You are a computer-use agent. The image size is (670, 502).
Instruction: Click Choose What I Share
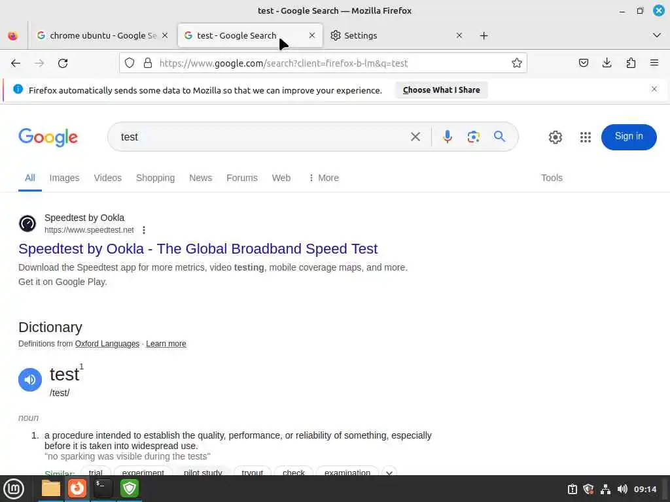[x=442, y=90]
